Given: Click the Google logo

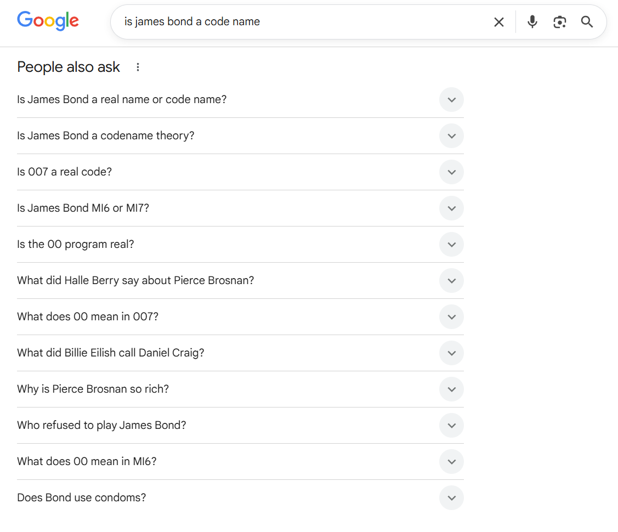Looking at the screenshot, I should [48, 21].
